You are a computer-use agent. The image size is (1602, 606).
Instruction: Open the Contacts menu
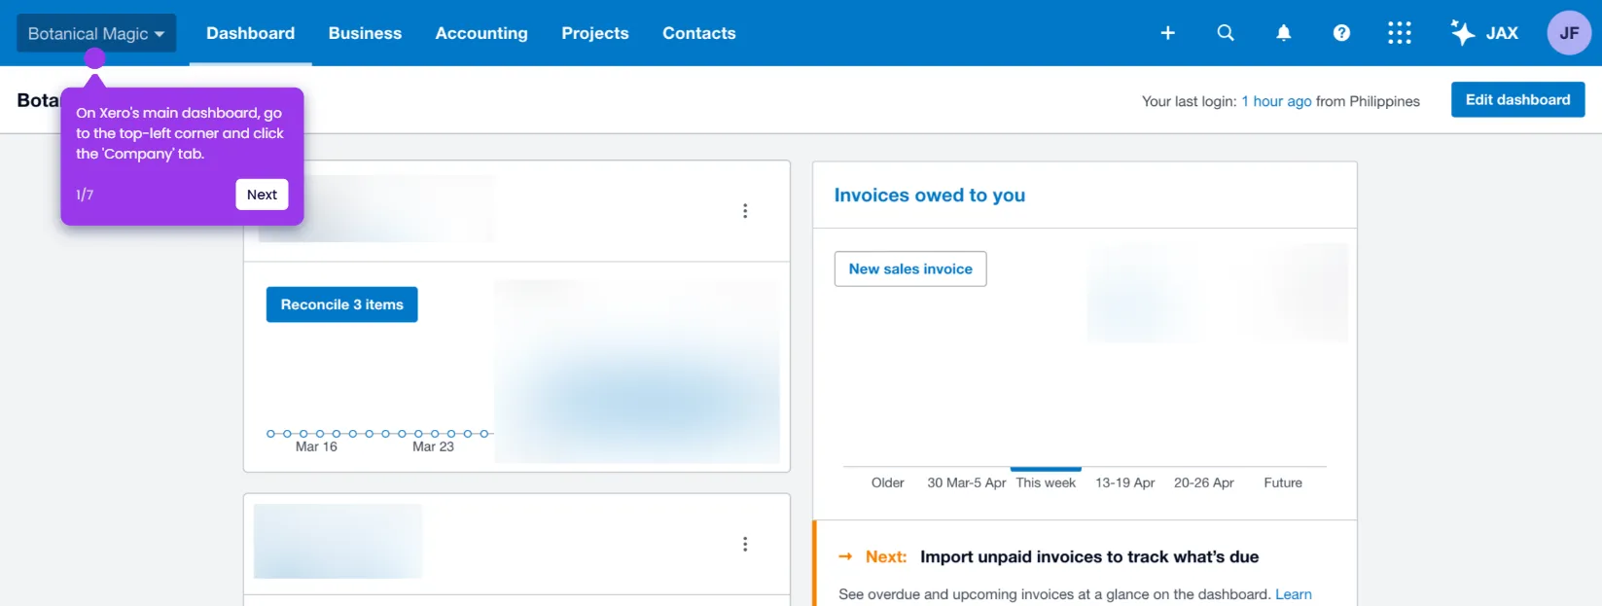699,33
